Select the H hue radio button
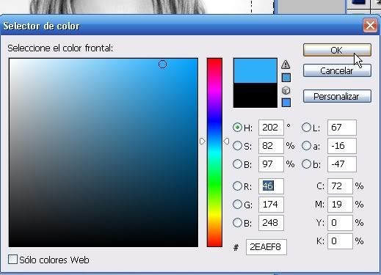The height and width of the screenshot is (275, 381). 237,128
